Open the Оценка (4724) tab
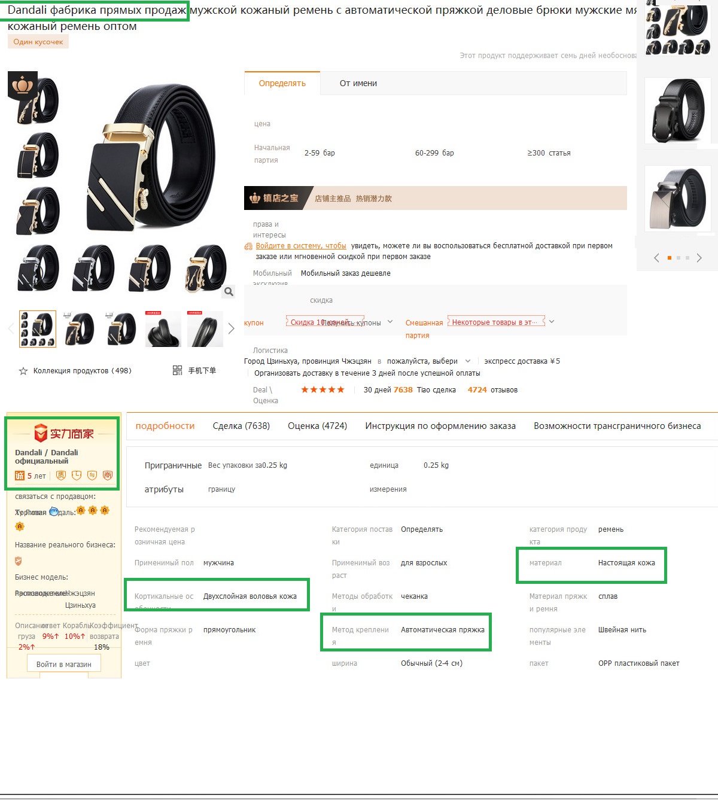The height and width of the screenshot is (804, 718). pos(317,426)
